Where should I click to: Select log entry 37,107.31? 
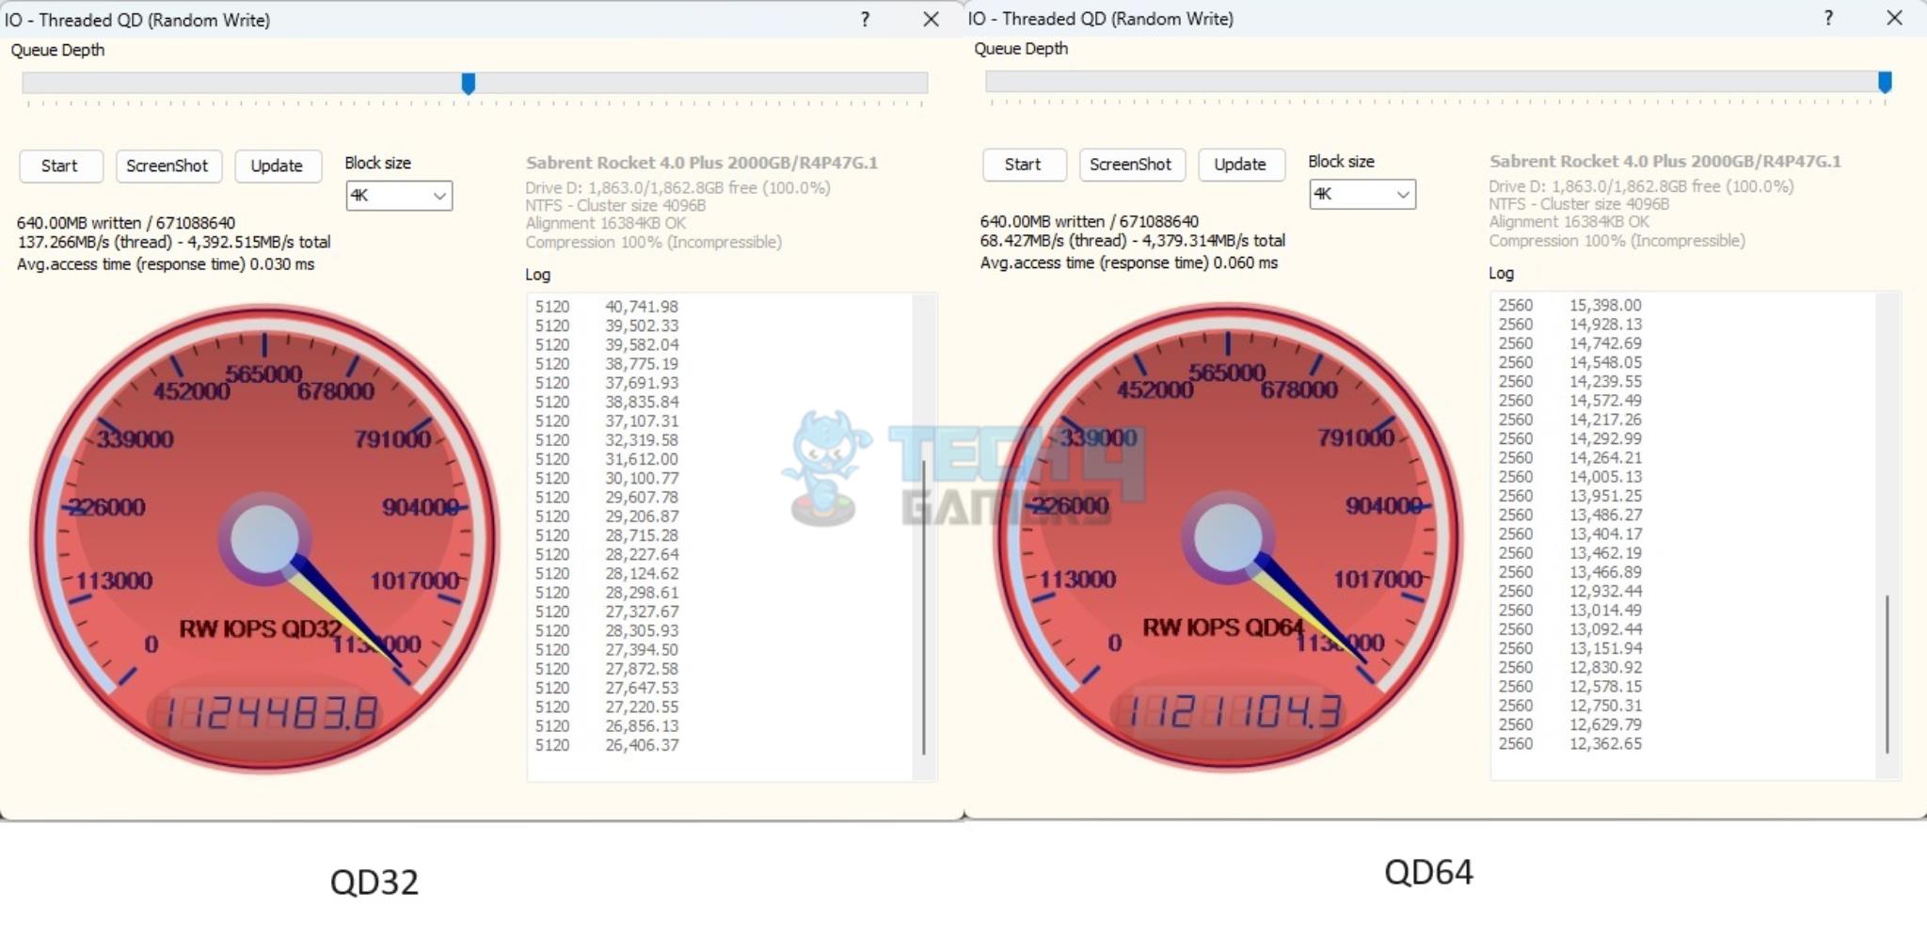[x=642, y=421]
